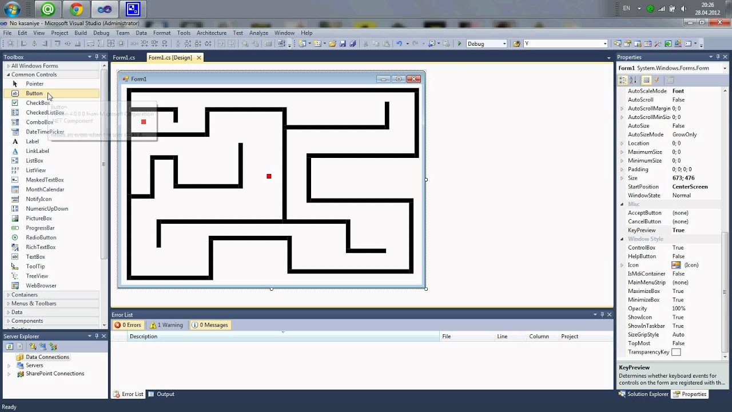Show Events lightning bolt in Properties
Image resolution: width=732 pixels, height=412 pixels.
[657, 80]
